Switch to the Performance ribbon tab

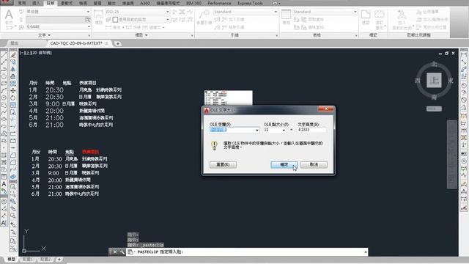(x=219, y=3)
